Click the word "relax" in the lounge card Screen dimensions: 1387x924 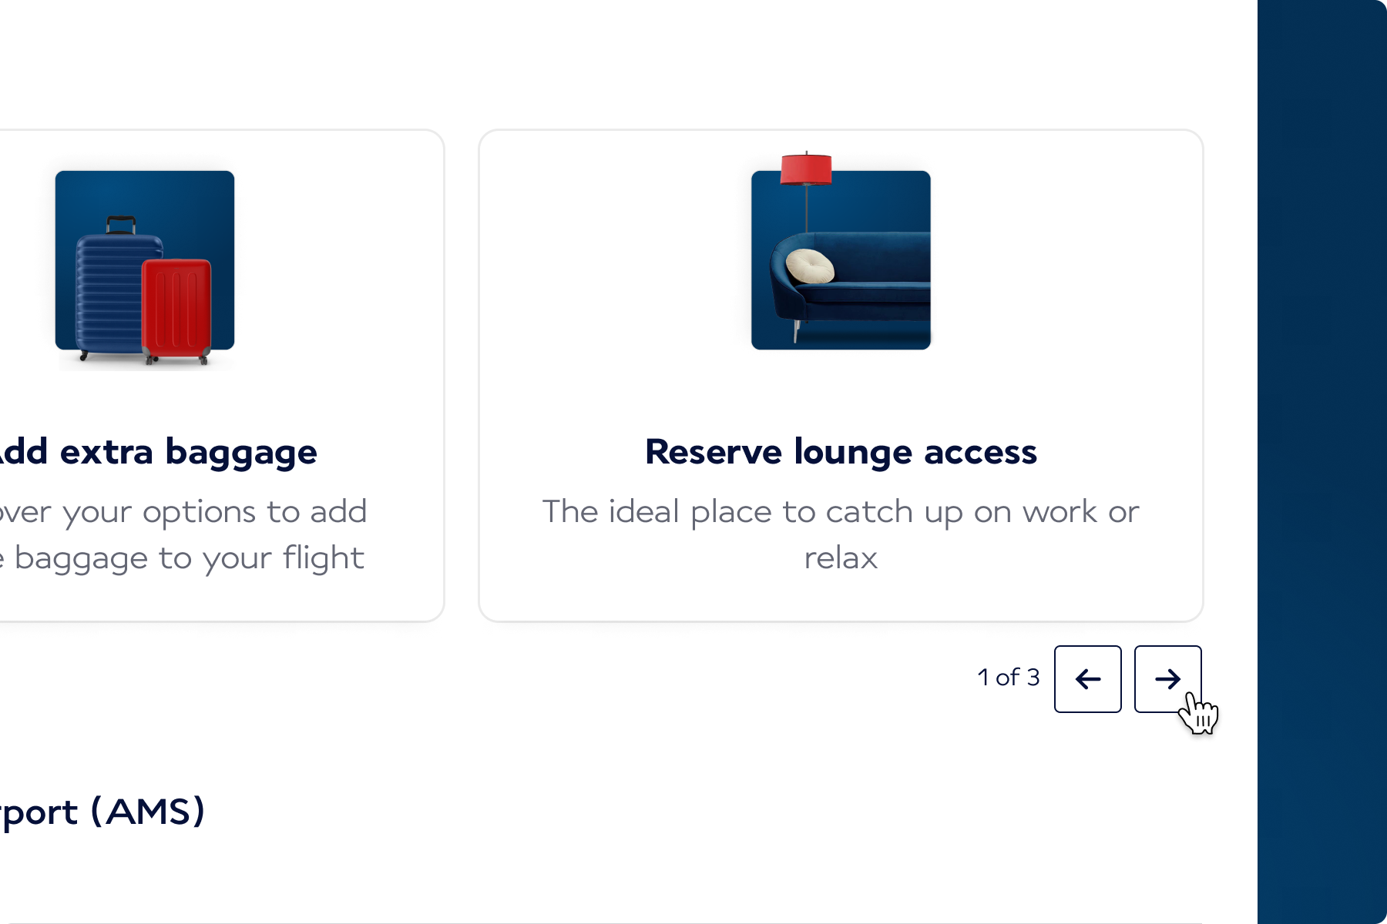click(x=841, y=558)
